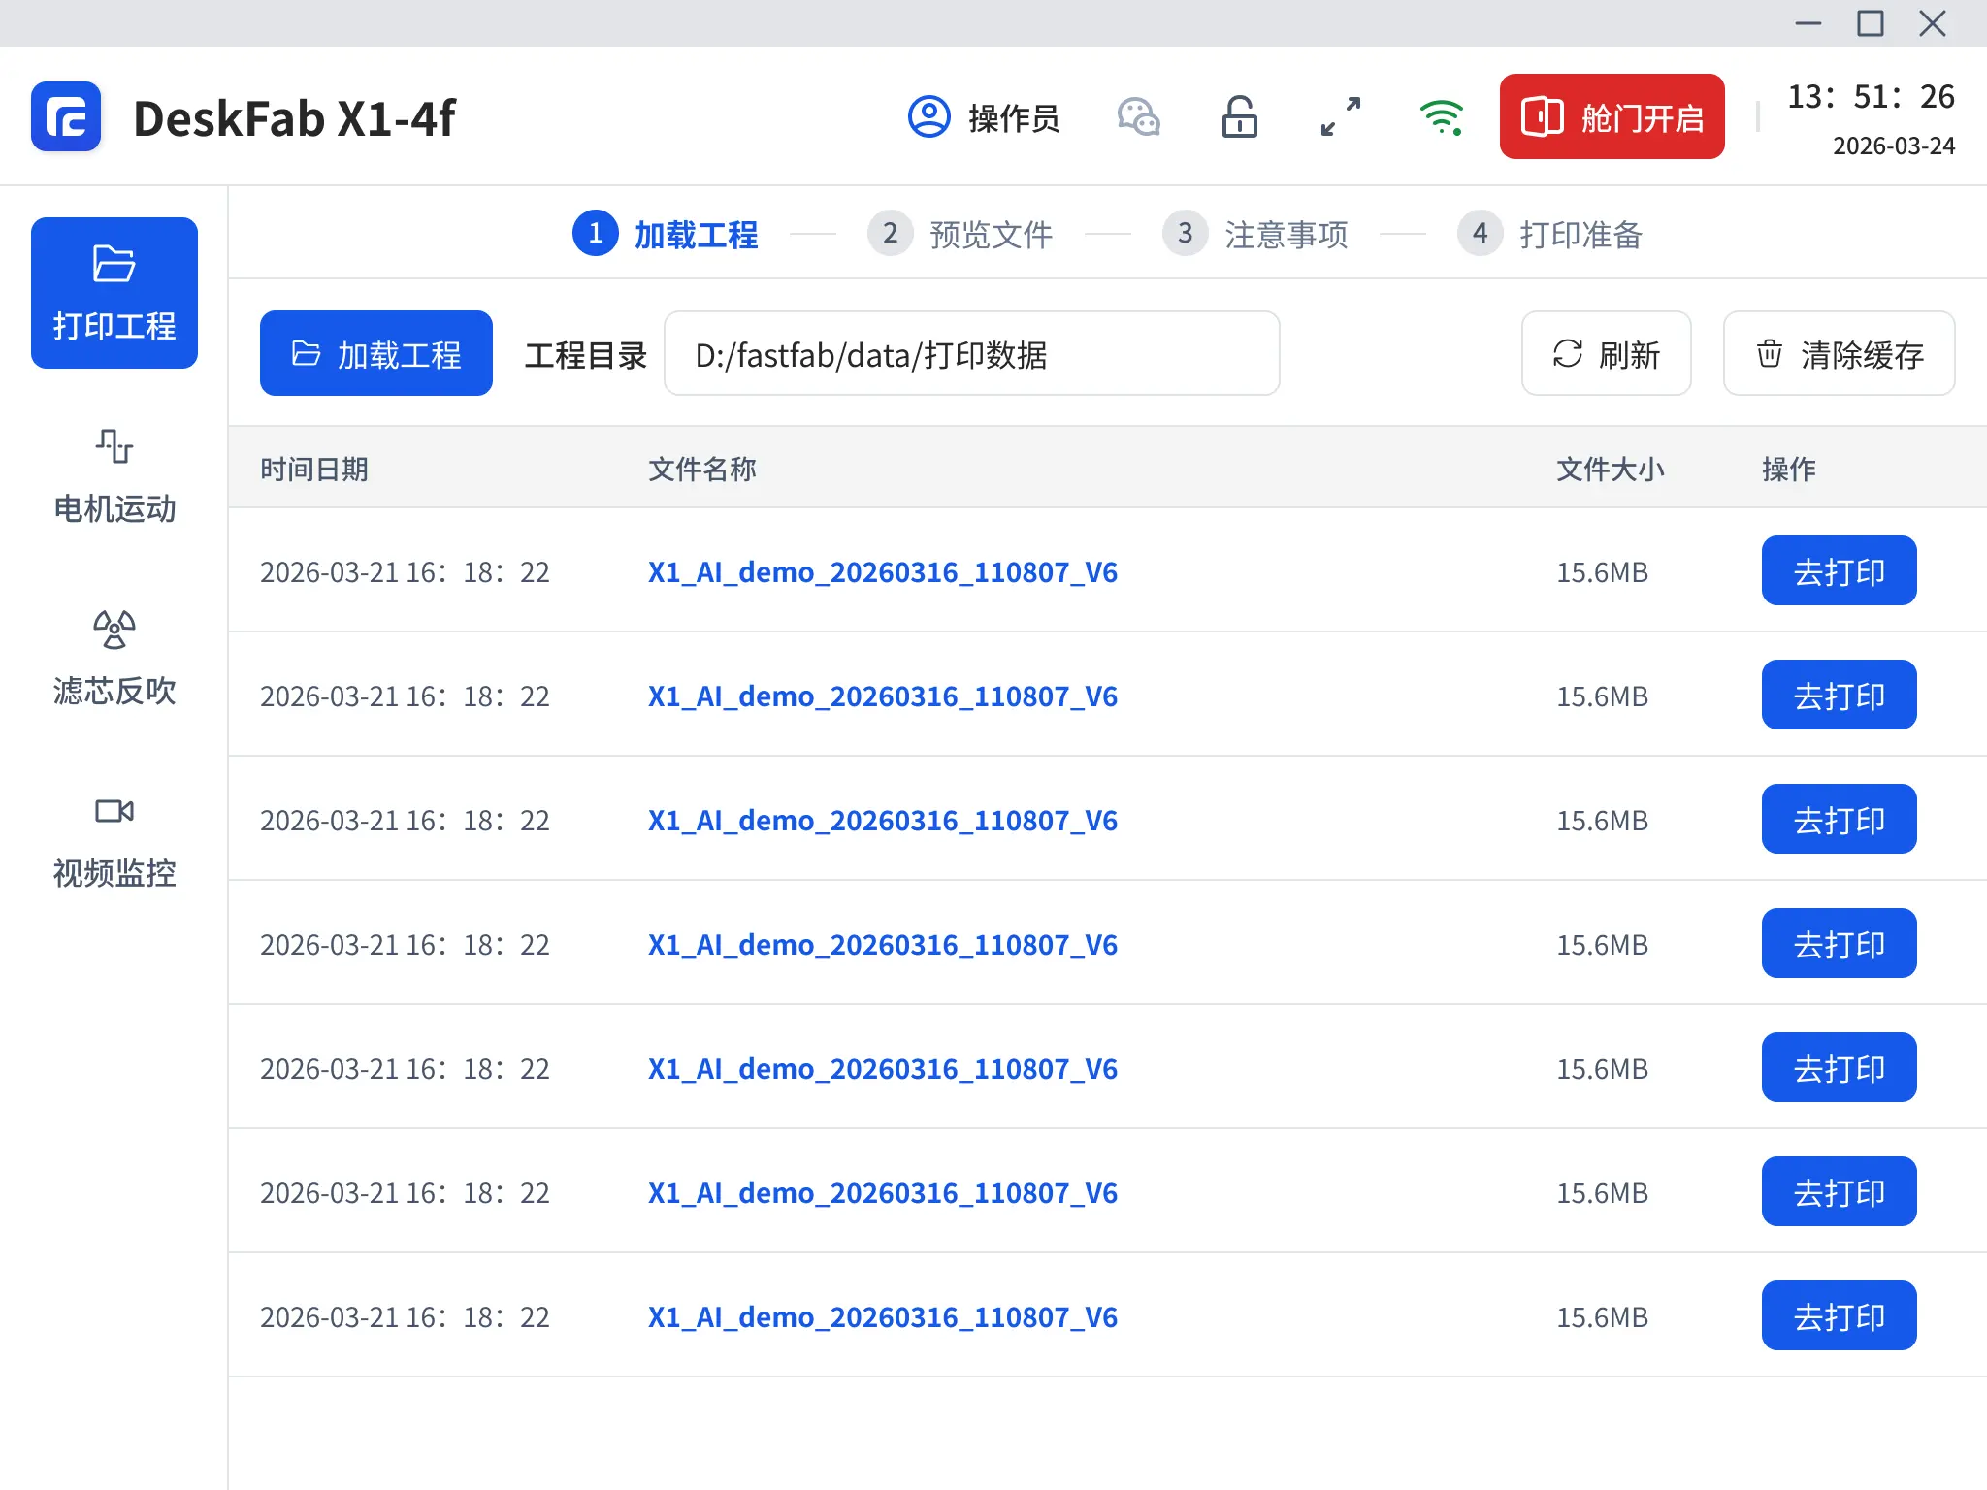This screenshot has height=1490, width=1987.
Task: Open the 电机运动 motor motion panel
Action: [x=114, y=475]
